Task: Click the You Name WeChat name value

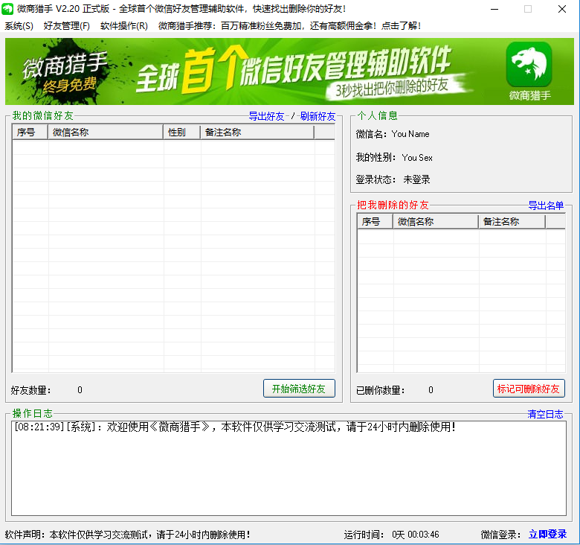Action: (x=410, y=134)
